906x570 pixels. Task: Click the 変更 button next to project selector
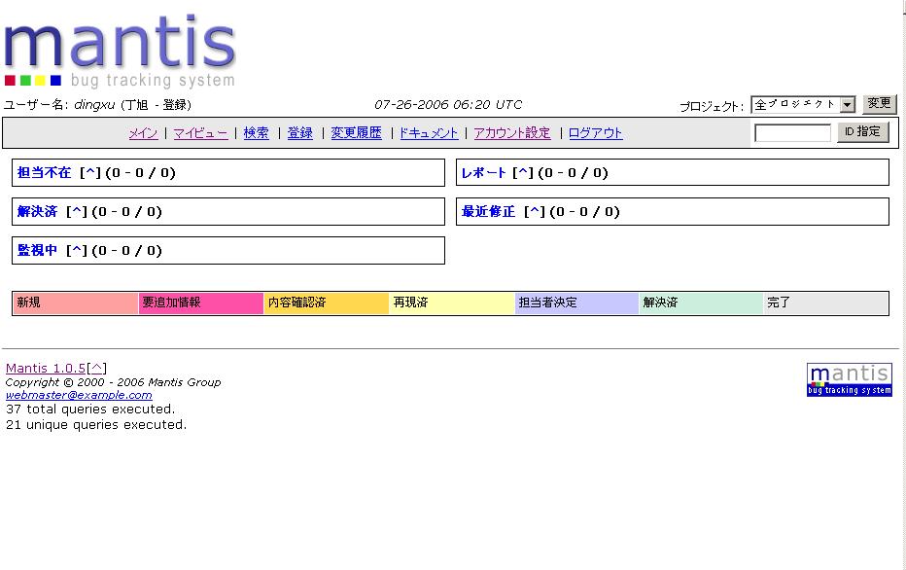point(879,104)
